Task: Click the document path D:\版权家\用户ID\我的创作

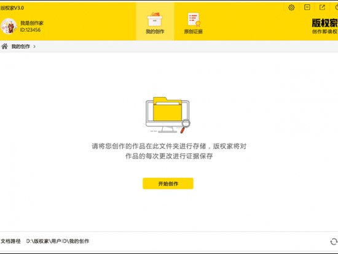Action: [x=58, y=241]
